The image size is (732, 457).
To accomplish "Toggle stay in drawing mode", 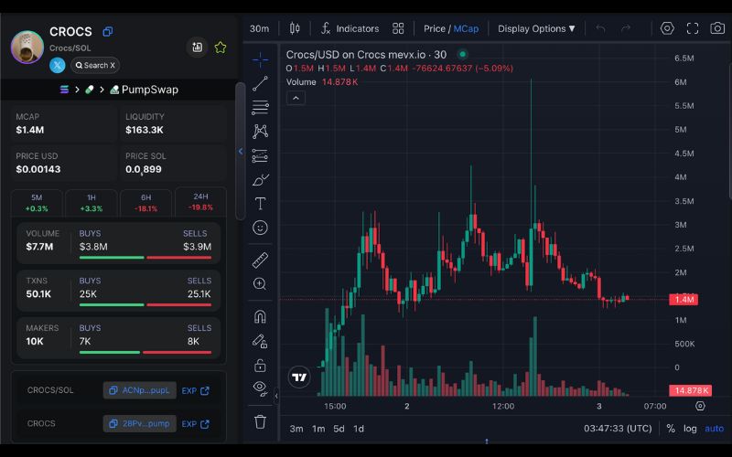I will tap(260, 341).
